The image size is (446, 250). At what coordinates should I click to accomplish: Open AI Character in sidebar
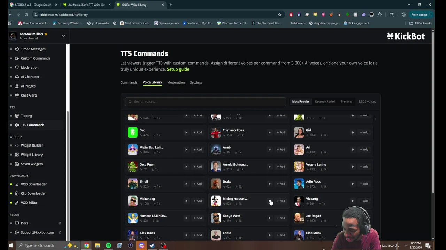pyautogui.click(x=30, y=77)
